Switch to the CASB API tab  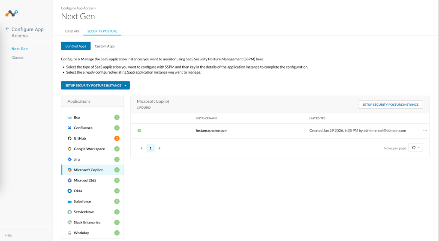[72, 31]
